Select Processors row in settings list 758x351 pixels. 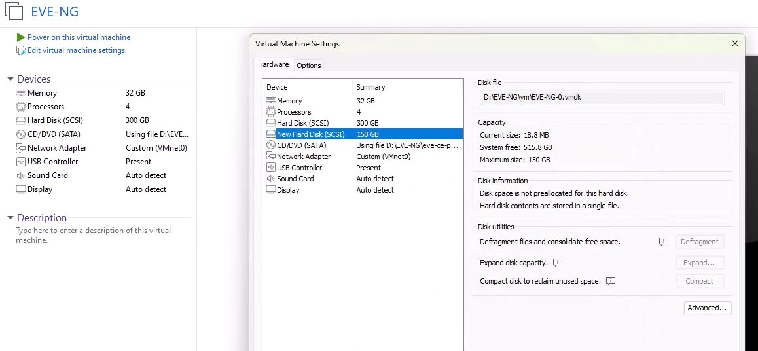[x=363, y=112]
